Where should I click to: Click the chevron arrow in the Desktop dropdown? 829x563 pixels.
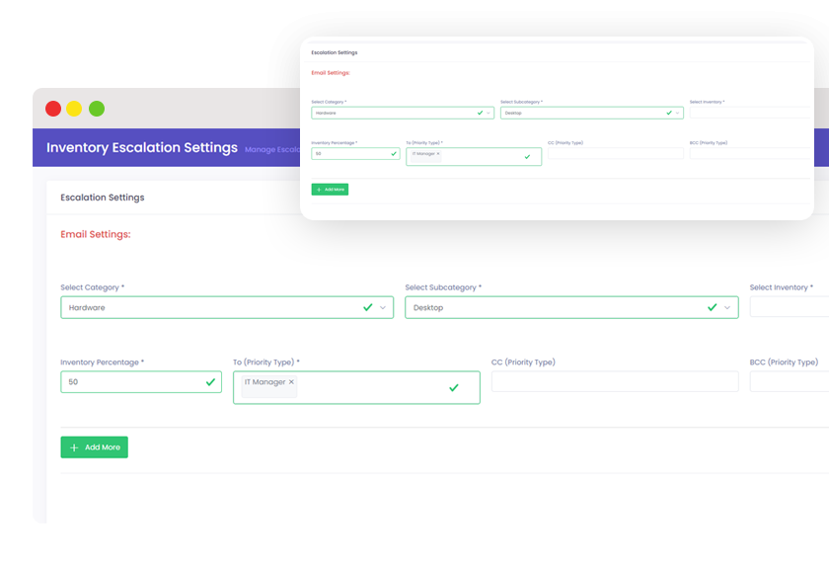tap(727, 307)
